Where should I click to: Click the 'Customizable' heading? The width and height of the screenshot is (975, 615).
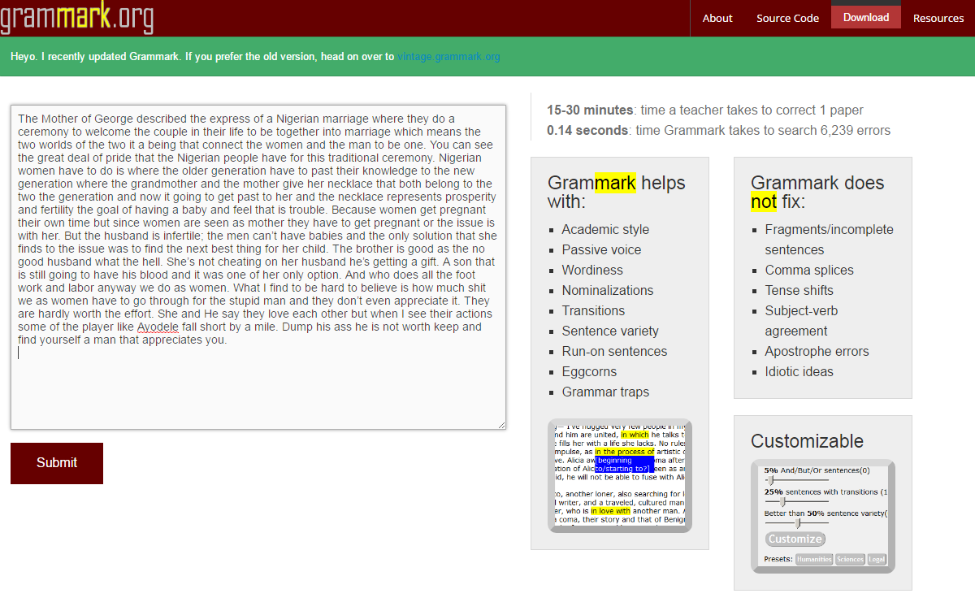pyautogui.click(x=807, y=441)
